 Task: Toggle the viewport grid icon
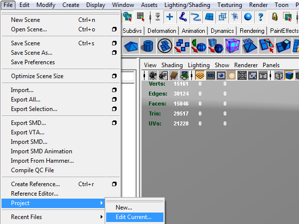coord(200,76)
